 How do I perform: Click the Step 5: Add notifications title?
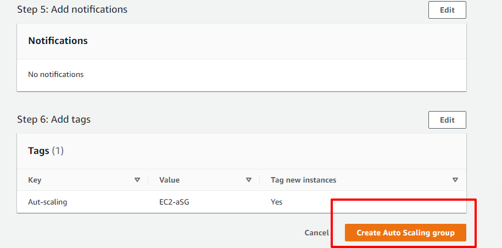pos(72,9)
